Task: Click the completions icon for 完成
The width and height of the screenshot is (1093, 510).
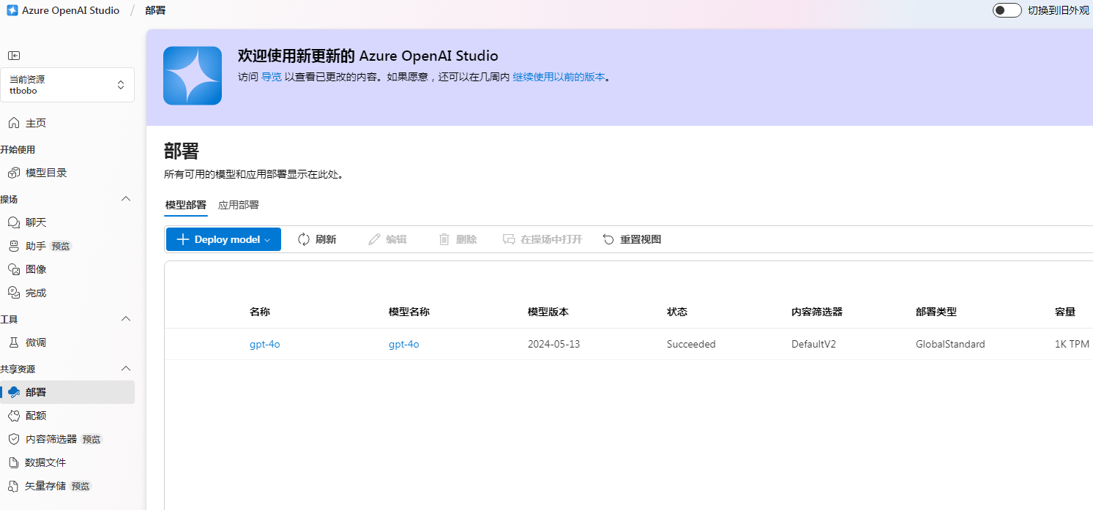Action: point(14,293)
